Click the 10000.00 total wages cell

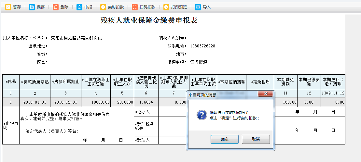(x=96, y=102)
